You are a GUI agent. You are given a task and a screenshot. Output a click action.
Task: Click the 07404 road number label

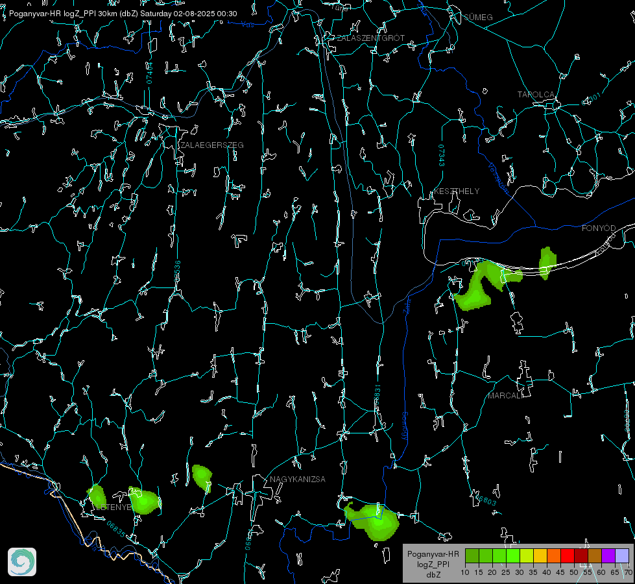pos(149,73)
